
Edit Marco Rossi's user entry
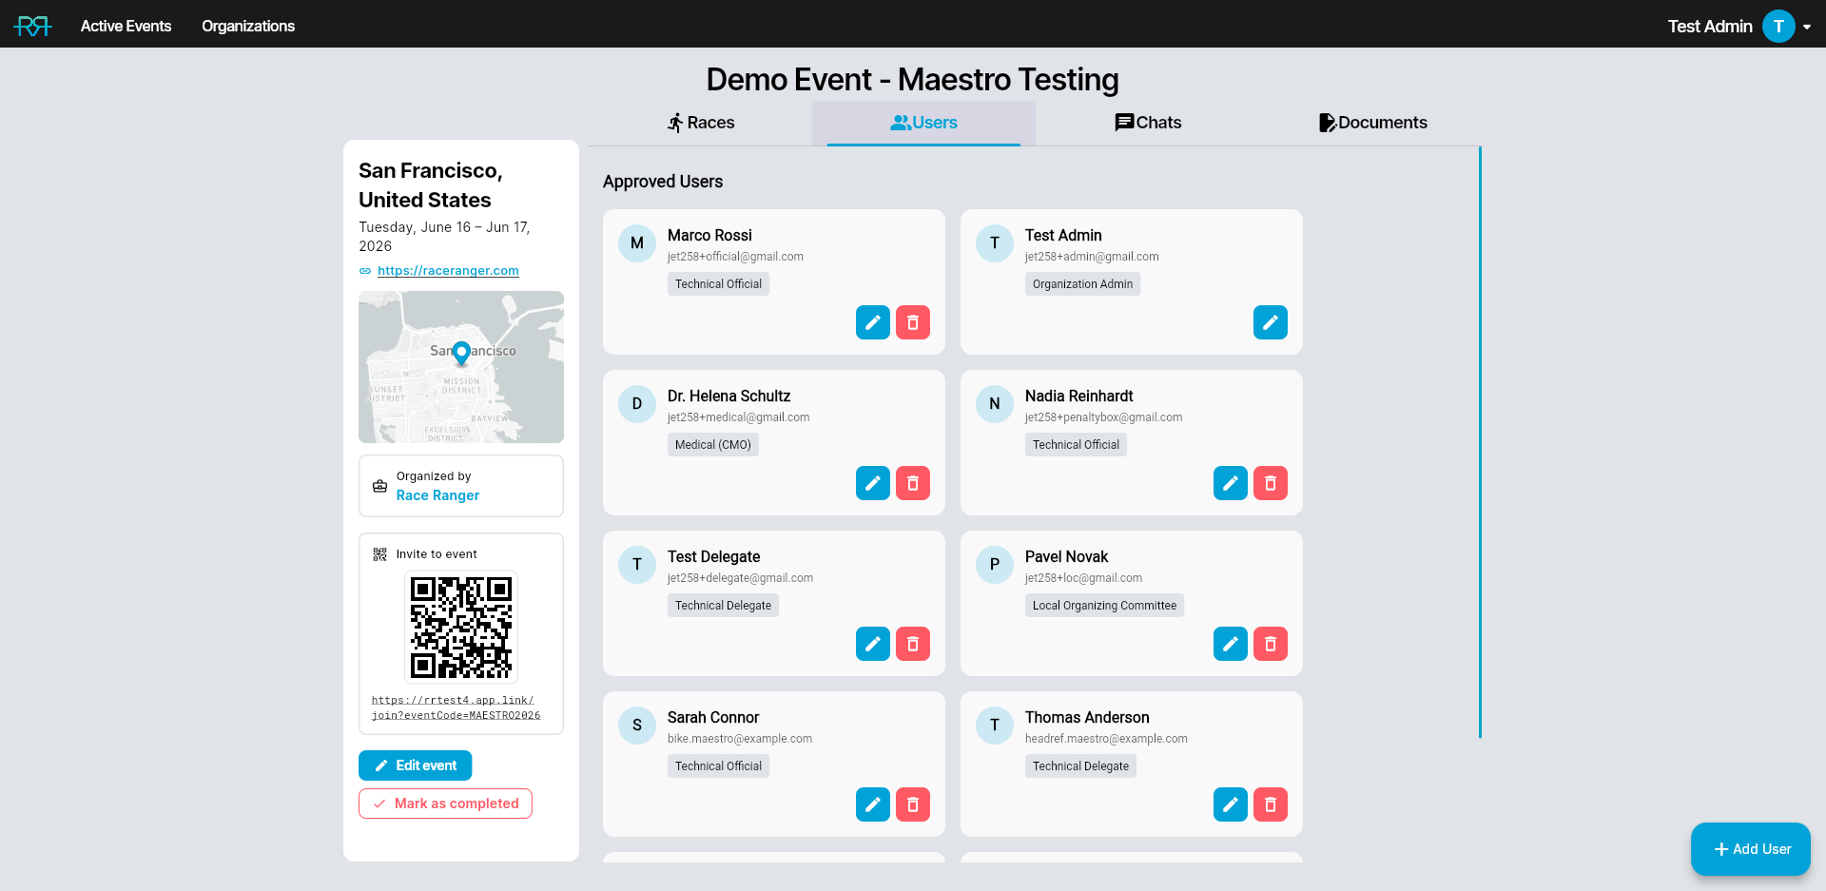point(873,322)
